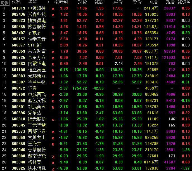Click the 涨速% column header

(x=184, y=2)
